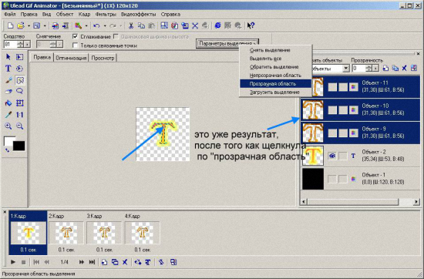The height and width of the screenshot is (279, 424).
Task: Switch to the Оптимизация tab
Action: pos(71,58)
